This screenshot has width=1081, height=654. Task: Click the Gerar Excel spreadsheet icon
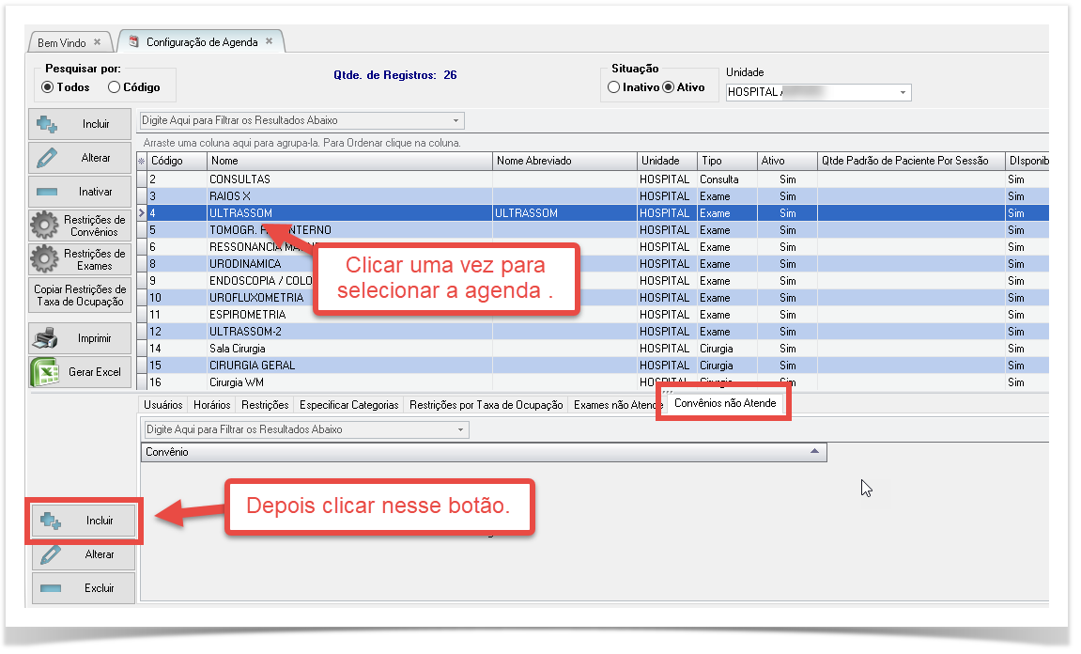[44, 372]
